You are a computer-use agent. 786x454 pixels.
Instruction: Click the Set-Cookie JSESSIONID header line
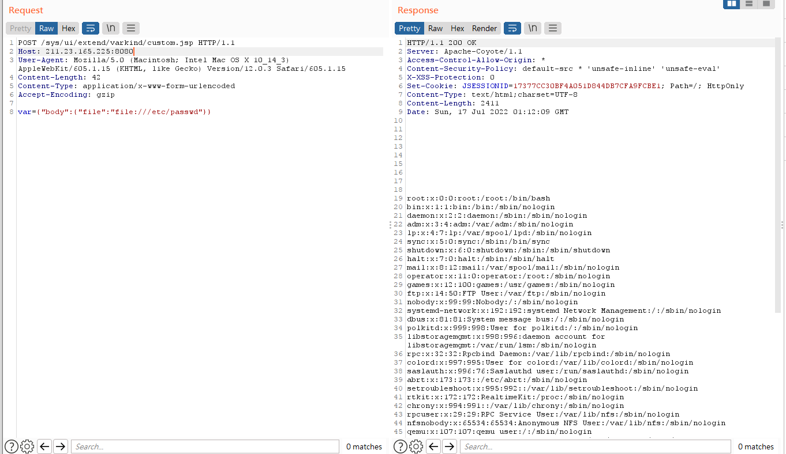coord(575,86)
